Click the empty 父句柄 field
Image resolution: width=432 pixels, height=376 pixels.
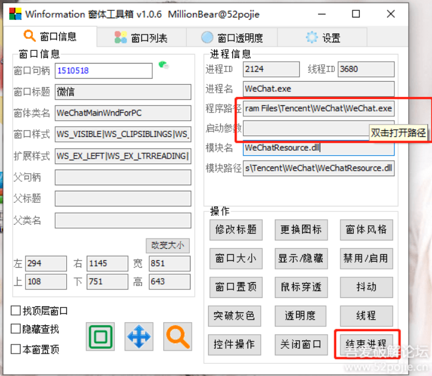point(123,177)
